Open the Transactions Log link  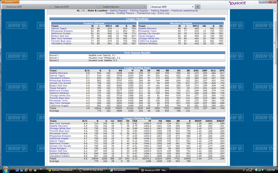pos(146,13)
